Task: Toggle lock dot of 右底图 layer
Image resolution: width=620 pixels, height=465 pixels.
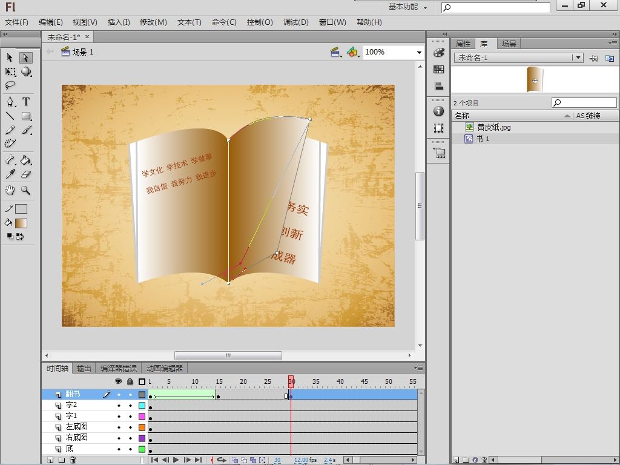Action: point(130,438)
